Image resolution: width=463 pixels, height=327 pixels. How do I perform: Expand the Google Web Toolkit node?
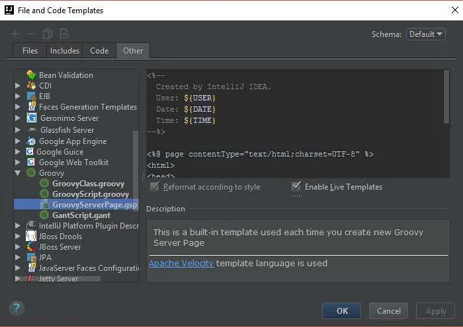[x=18, y=162]
